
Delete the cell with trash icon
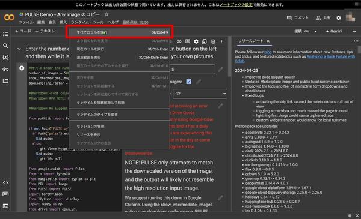coord(213,41)
